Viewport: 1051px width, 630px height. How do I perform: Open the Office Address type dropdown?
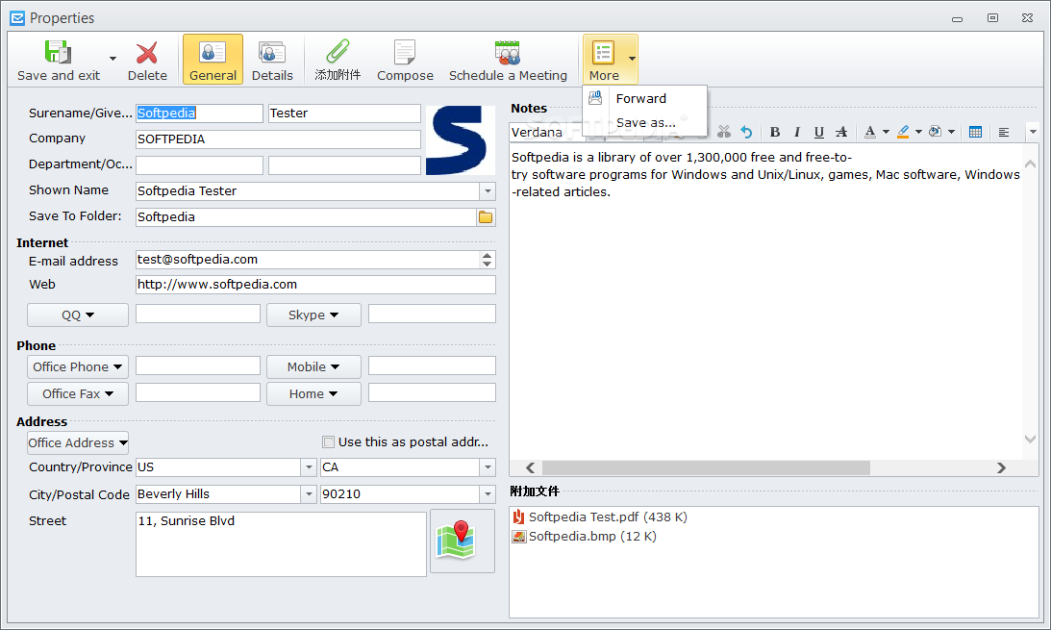pyautogui.click(x=78, y=443)
